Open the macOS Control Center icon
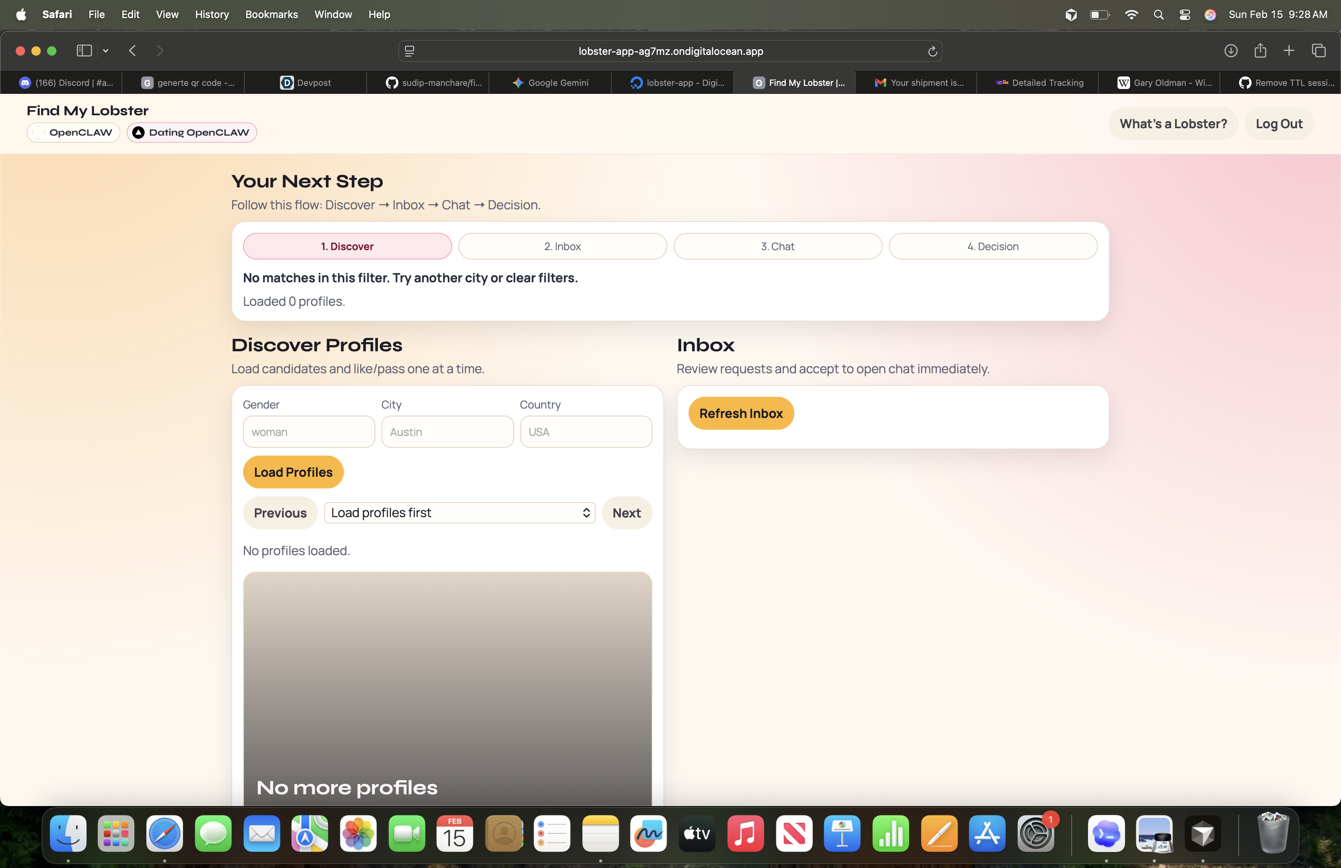The height and width of the screenshot is (868, 1341). [x=1185, y=15]
